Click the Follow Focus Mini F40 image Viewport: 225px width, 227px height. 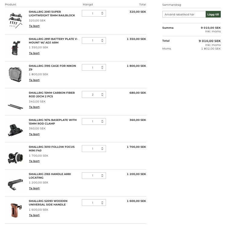tap(15, 156)
